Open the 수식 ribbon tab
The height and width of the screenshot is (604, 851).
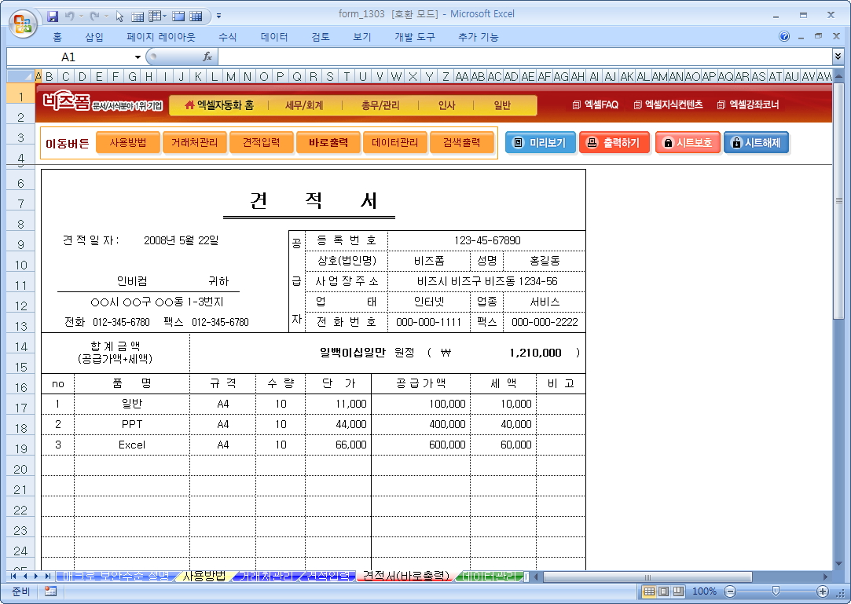pos(227,37)
